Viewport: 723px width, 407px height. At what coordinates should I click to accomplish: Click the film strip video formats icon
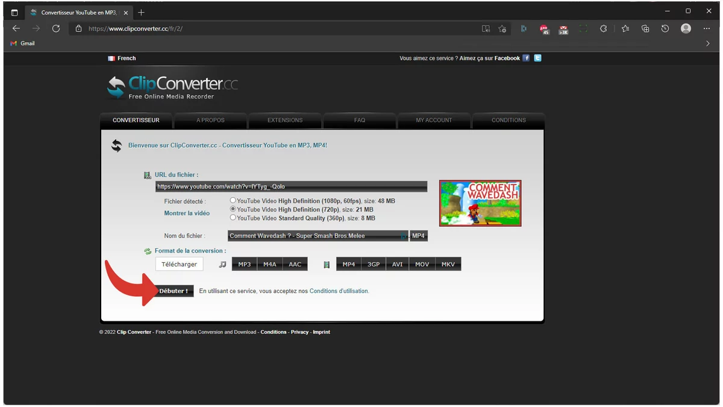point(327,264)
